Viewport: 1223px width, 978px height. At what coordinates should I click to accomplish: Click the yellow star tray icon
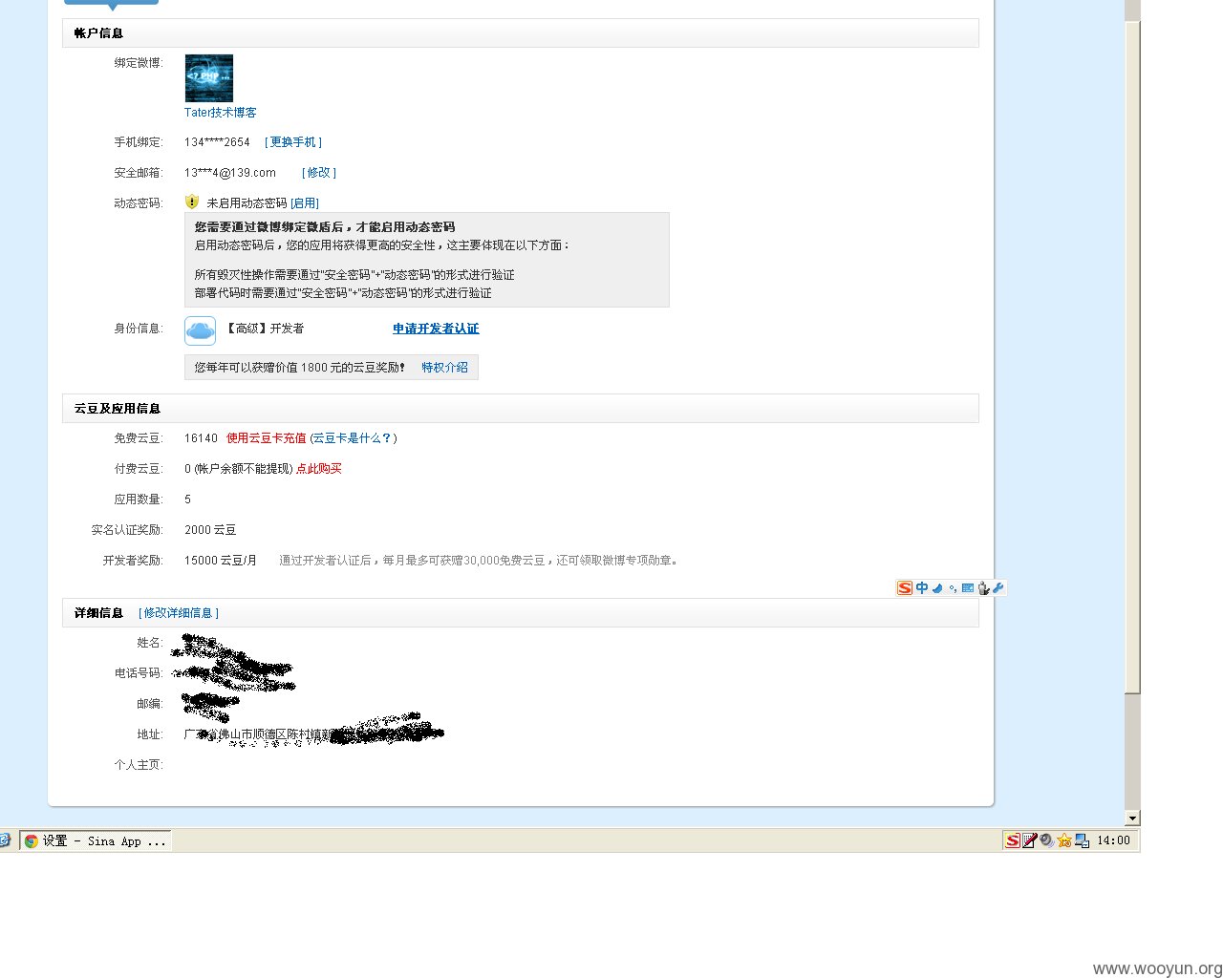pyautogui.click(x=1064, y=840)
